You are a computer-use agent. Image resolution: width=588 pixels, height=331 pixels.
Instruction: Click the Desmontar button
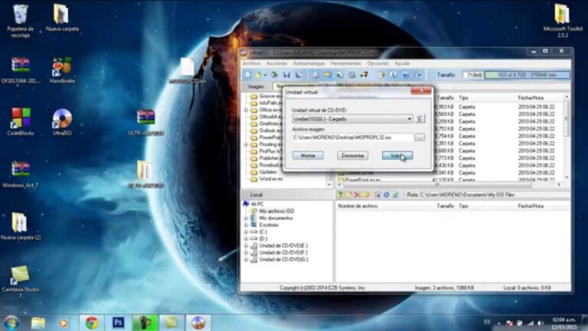click(352, 156)
